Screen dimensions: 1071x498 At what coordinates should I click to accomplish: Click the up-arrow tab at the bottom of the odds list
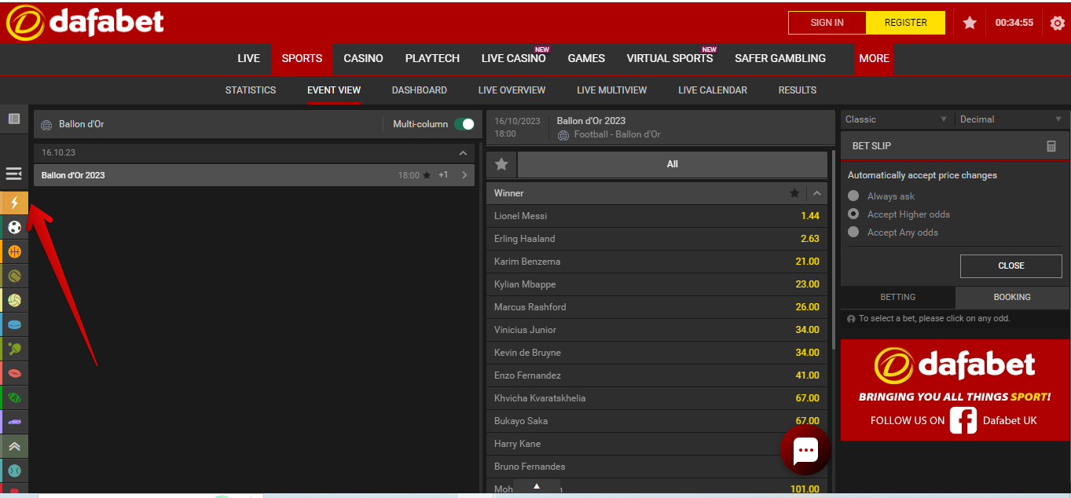[537, 487]
